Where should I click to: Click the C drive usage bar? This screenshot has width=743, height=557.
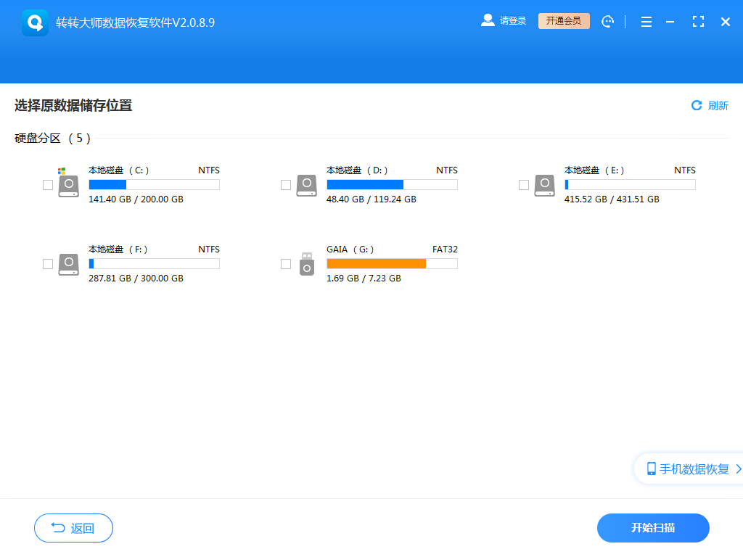coord(153,184)
